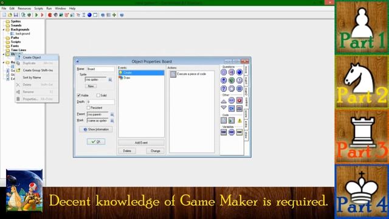389x219 pixels.
Task: Click the object Name field
Action: (100, 69)
